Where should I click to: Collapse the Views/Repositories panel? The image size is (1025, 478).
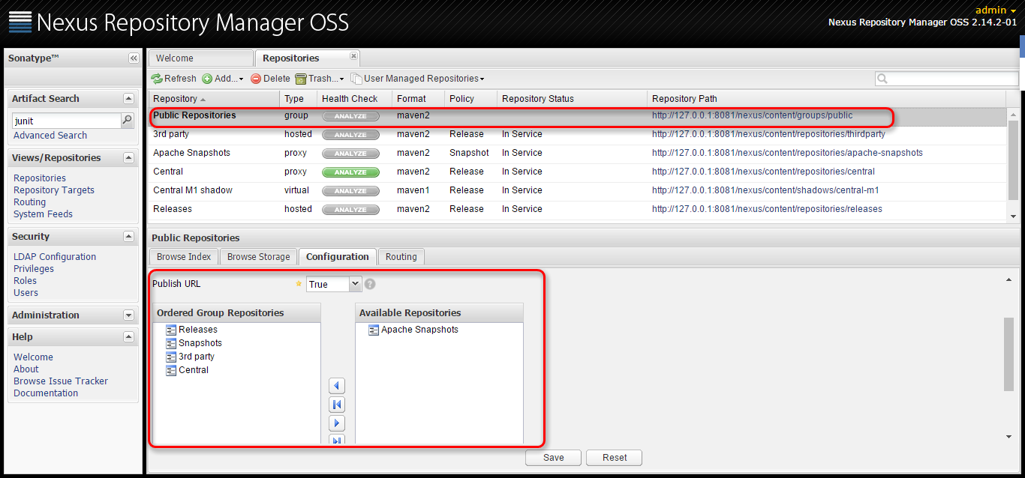[x=128, y=158]
